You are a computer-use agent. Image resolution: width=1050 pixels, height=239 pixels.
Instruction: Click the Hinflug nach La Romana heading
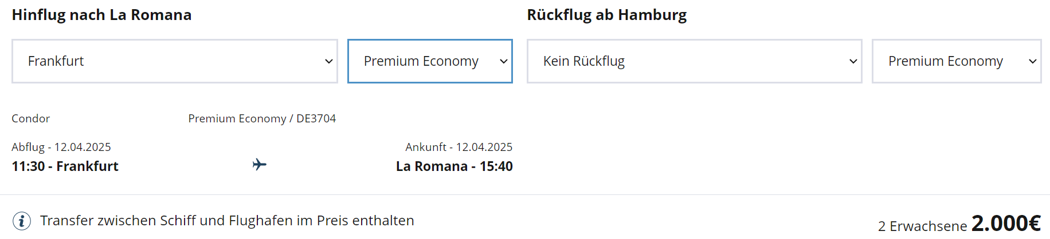(101, 15)
